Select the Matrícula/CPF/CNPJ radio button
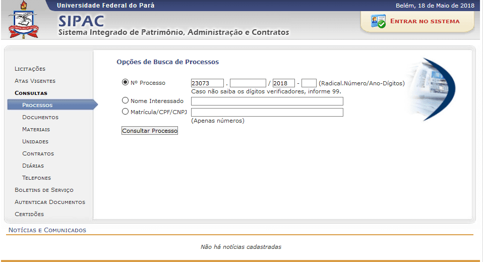This screenshot has height=262, width=483. point(125,112)
